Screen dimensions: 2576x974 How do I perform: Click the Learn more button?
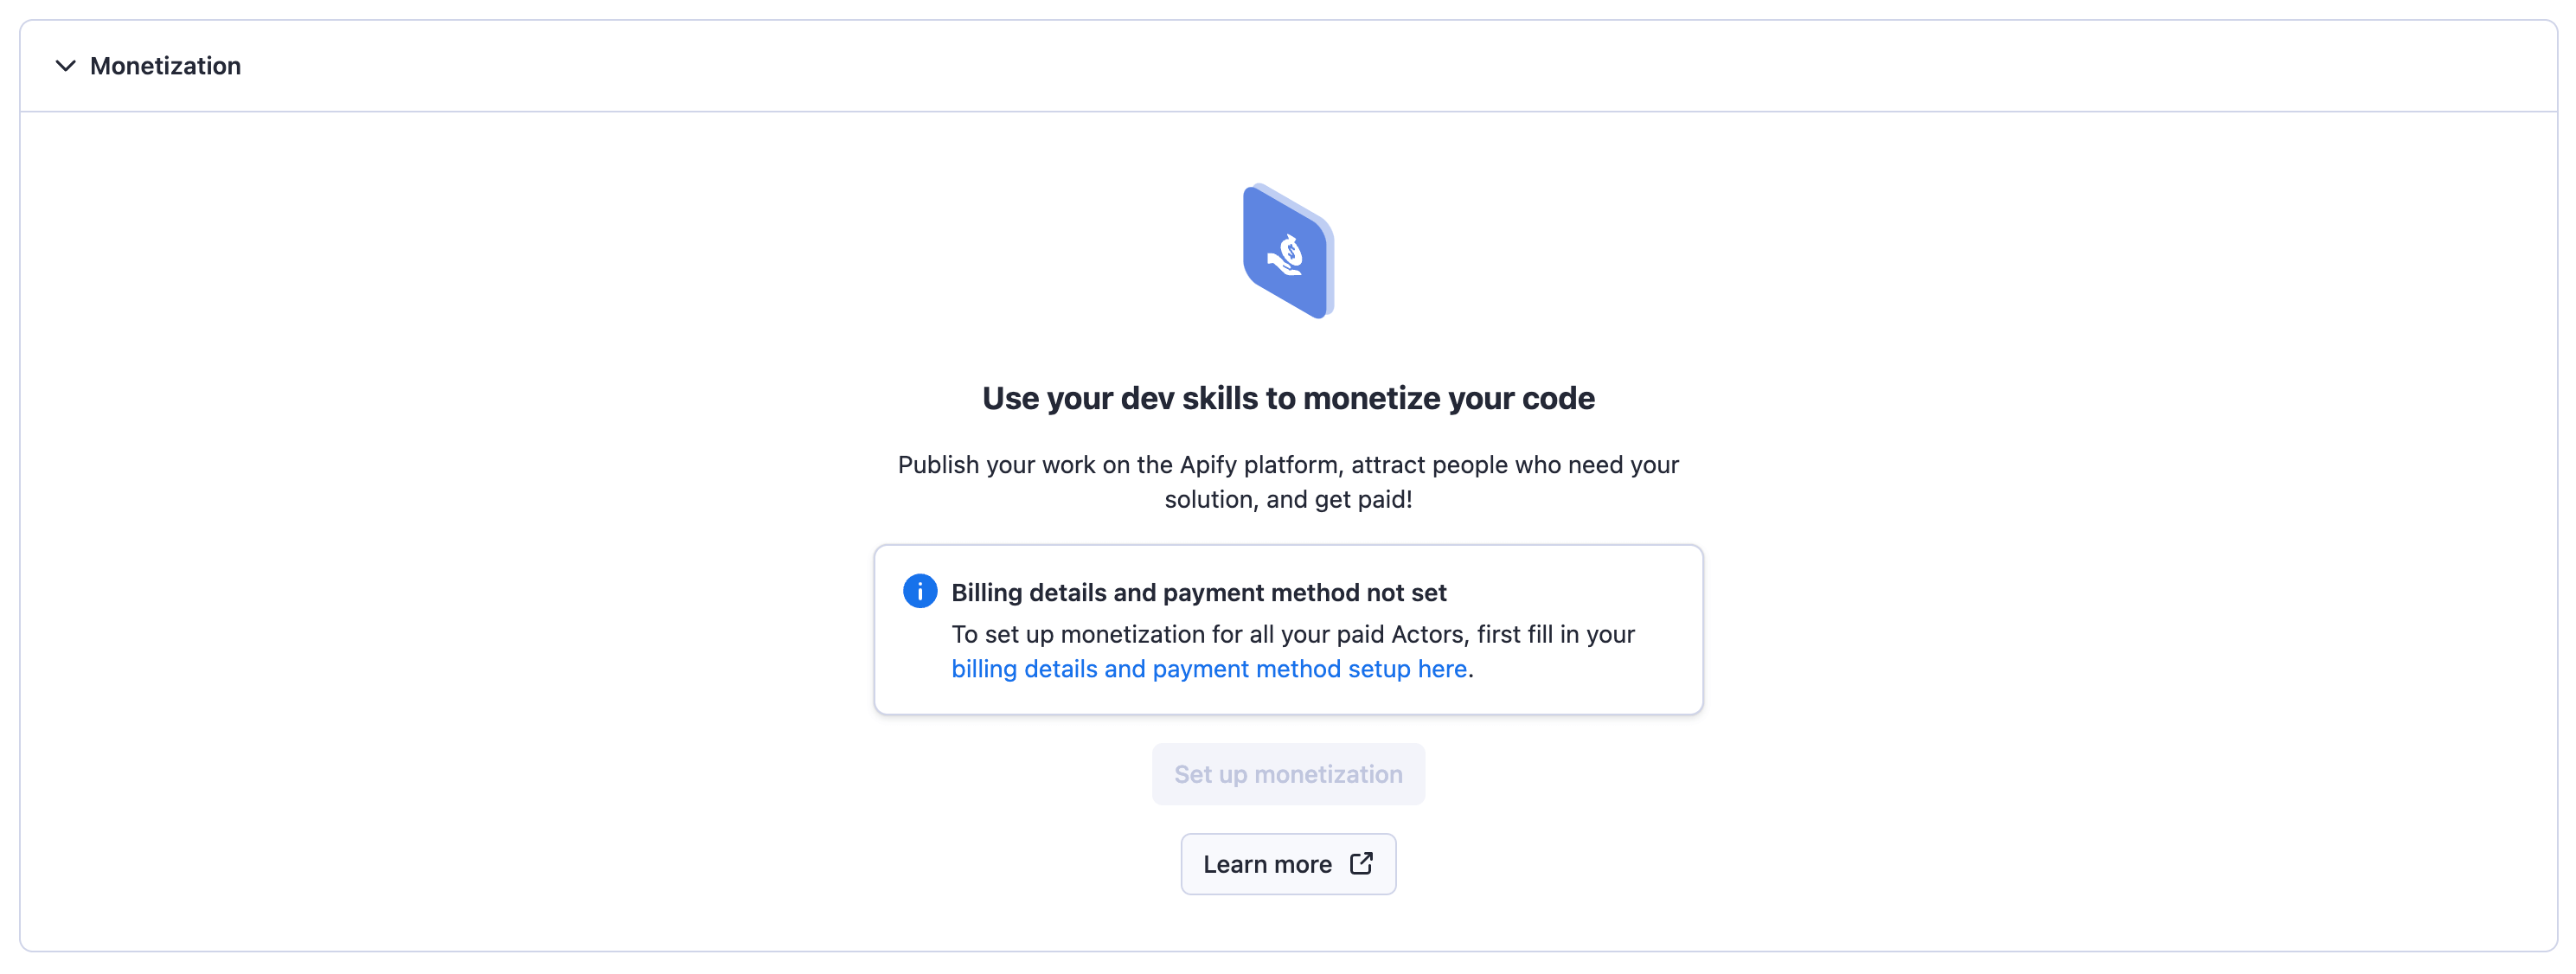coord(1288,863)
